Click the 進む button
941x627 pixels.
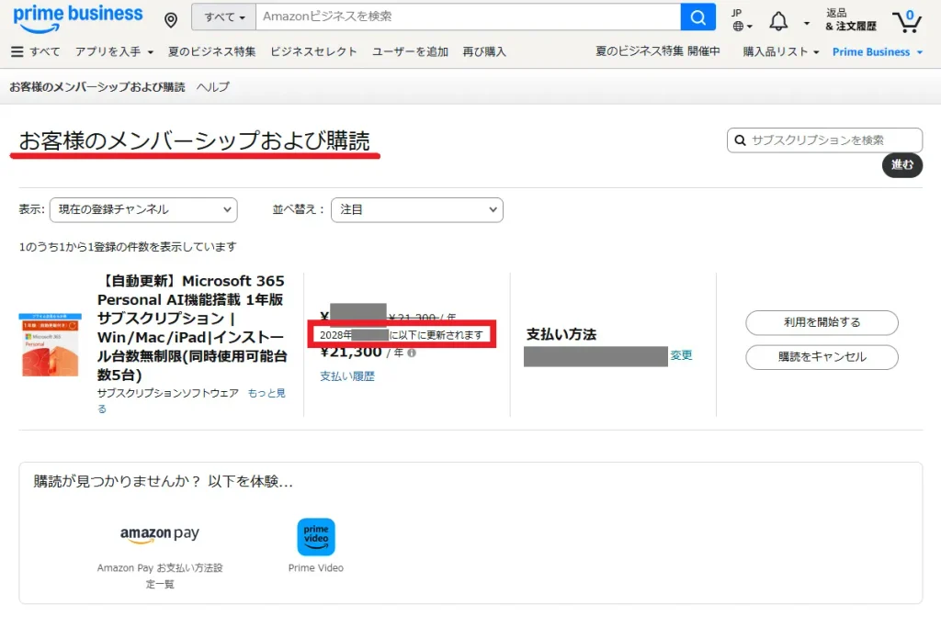click(x=902, y=165)
